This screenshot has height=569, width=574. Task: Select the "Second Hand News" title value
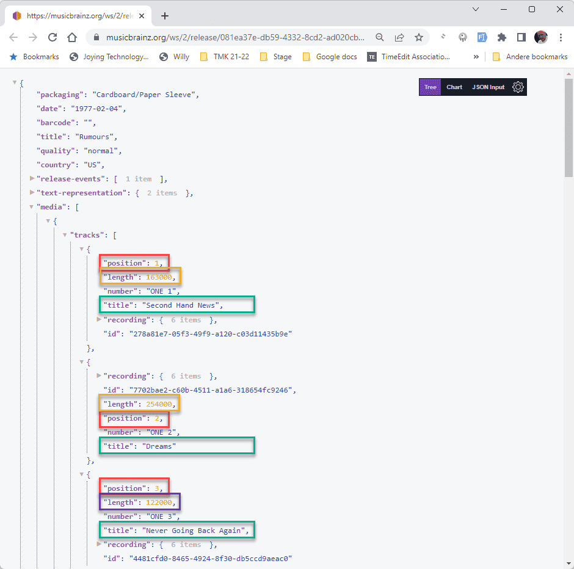tap(181, 305)
